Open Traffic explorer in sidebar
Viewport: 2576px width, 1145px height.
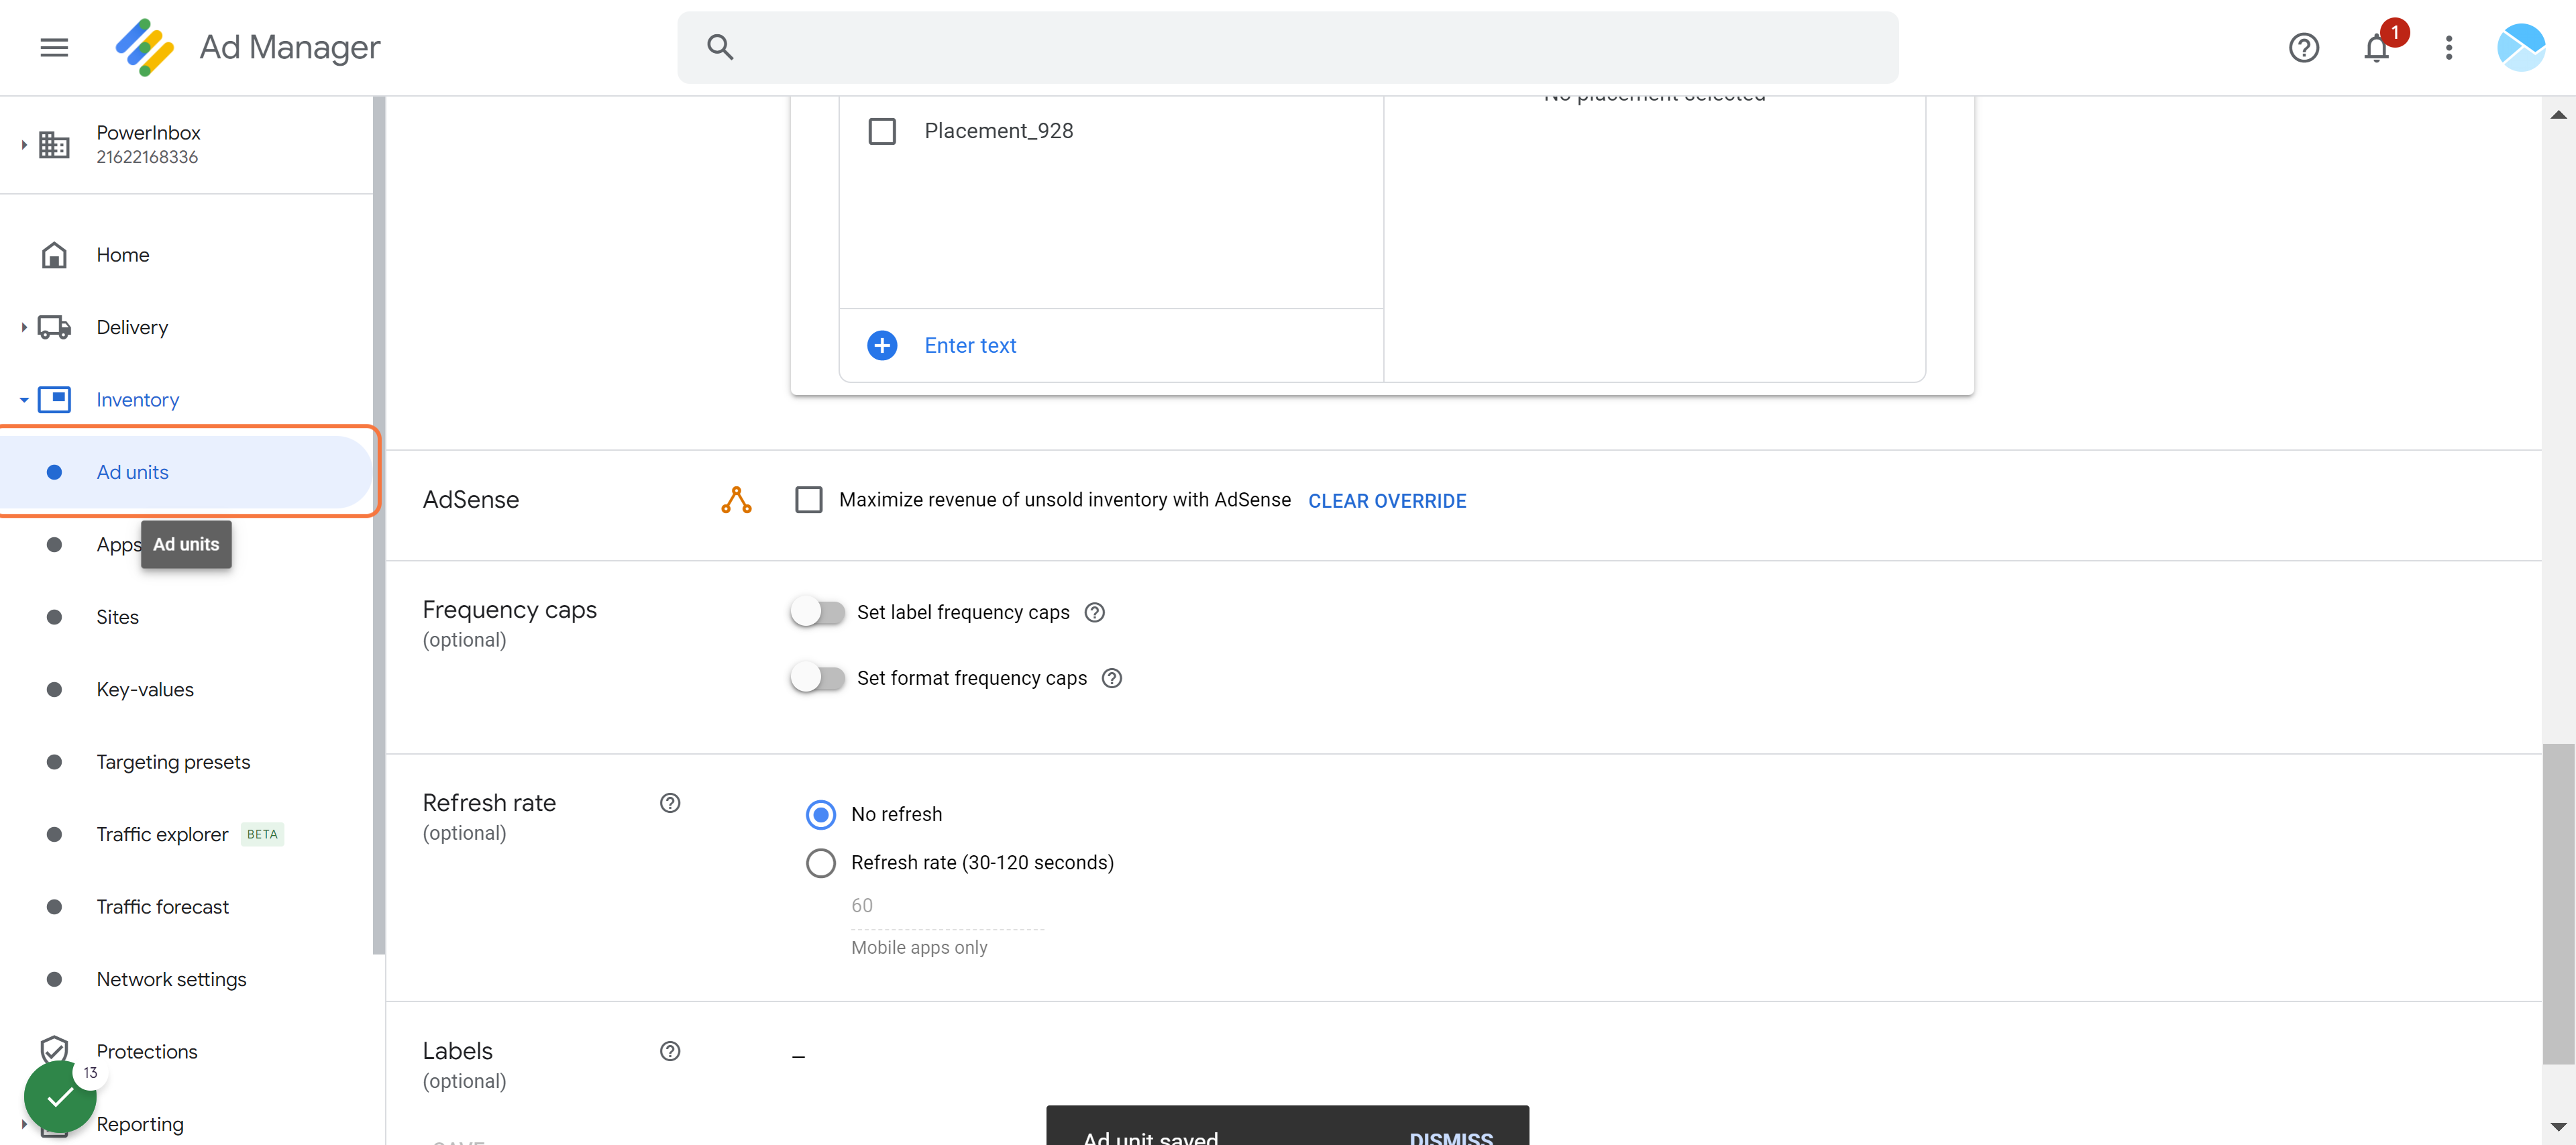tap(162, 834)
